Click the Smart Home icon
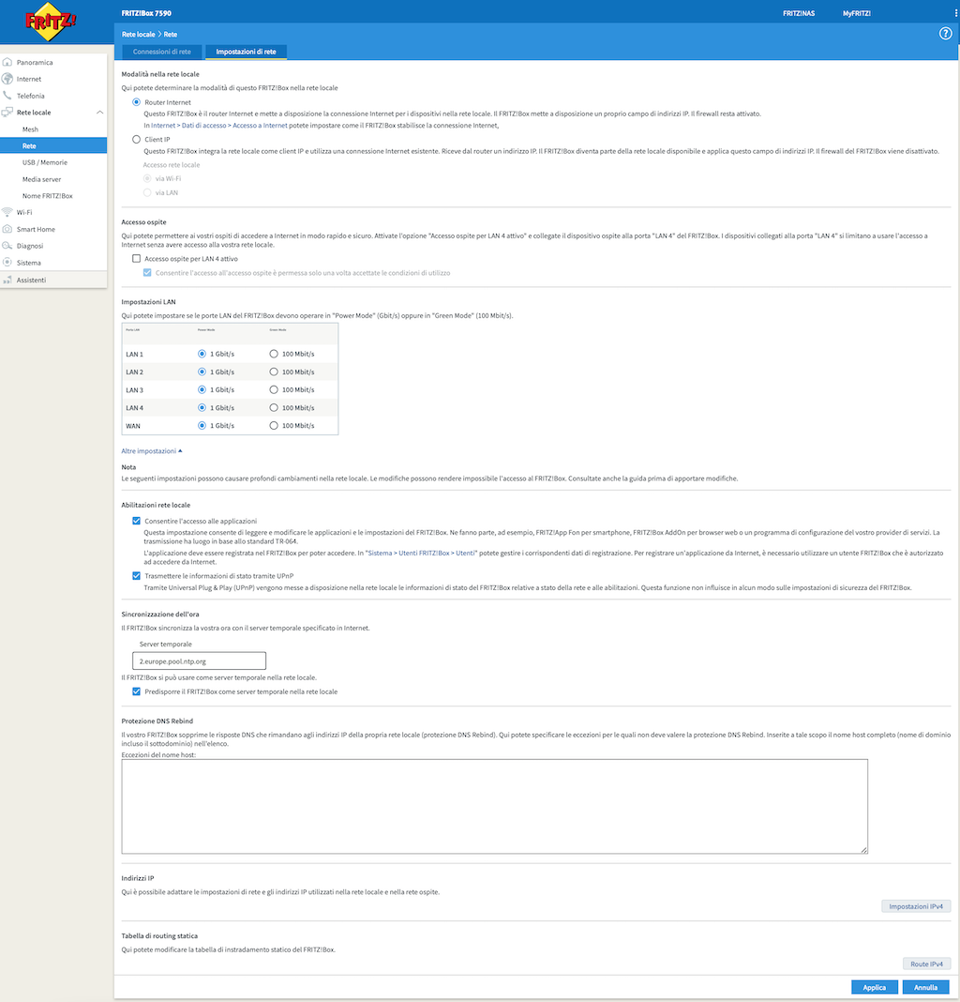This screenshot has height=1002, width=960. tap(7, 229)
